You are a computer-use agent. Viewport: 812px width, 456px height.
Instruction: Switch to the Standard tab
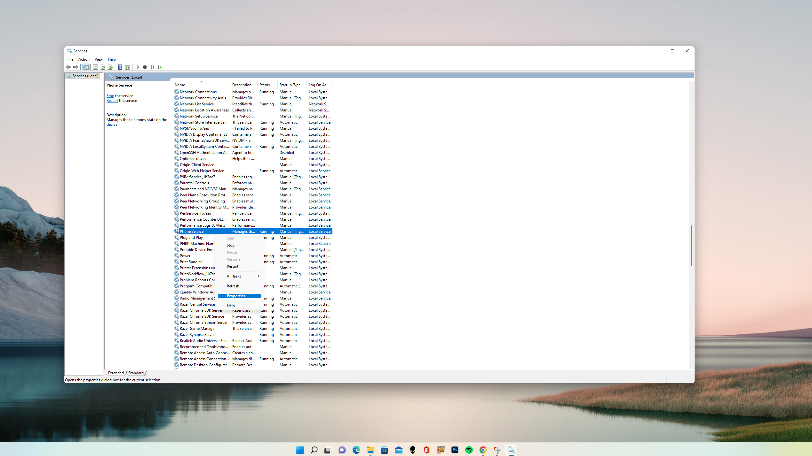[x=136, y=373]
